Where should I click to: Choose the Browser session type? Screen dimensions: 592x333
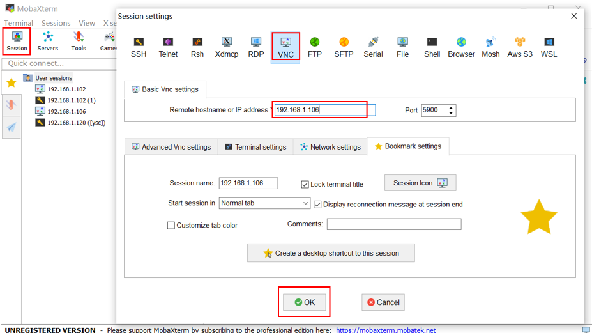461,47
